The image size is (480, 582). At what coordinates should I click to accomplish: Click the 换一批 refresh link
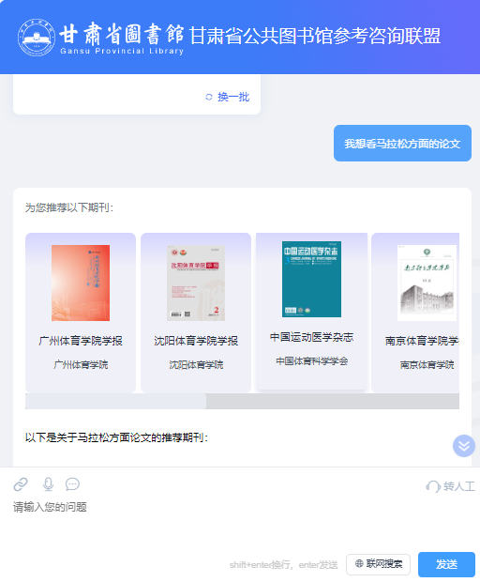tap(228, 97)
